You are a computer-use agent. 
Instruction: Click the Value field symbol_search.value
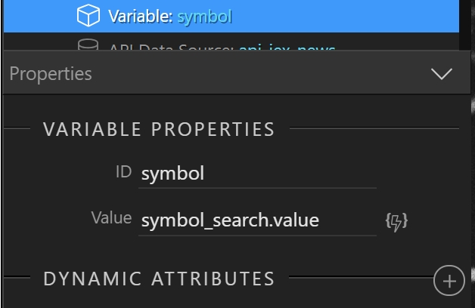257,220
